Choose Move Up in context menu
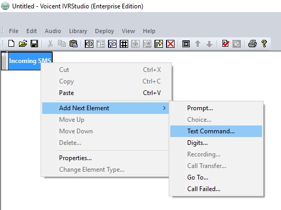 point(106,120)
